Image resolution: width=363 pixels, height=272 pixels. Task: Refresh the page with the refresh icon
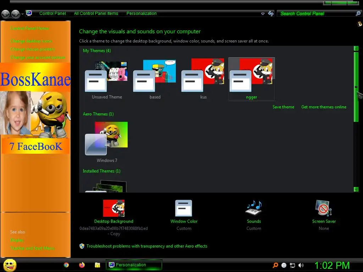(x=270, y=14)
